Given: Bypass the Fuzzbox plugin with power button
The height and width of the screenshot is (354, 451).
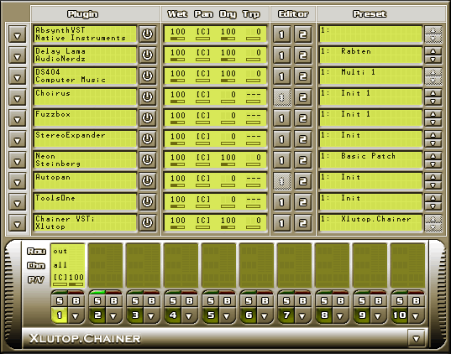Looking at the screenshot, I should 147,118.
